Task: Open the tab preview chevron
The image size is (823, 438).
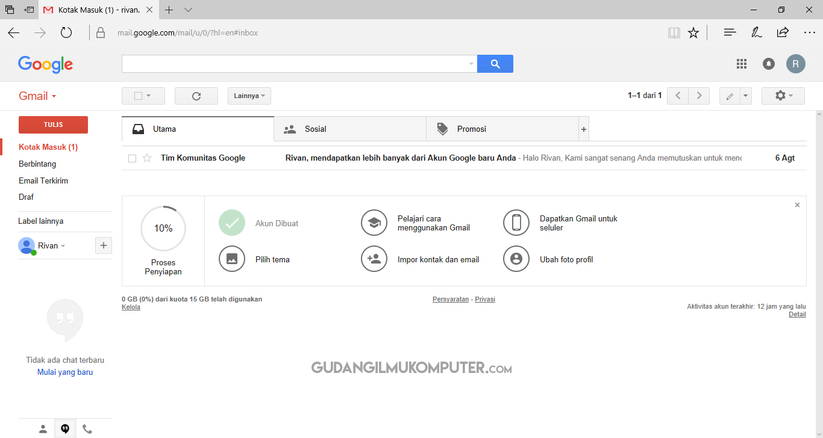Action: tap(188, 10)
